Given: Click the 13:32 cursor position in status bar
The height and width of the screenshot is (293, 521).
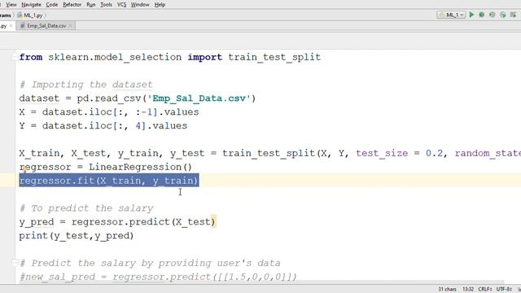Looking at the screenshot, I should (468, 290).
